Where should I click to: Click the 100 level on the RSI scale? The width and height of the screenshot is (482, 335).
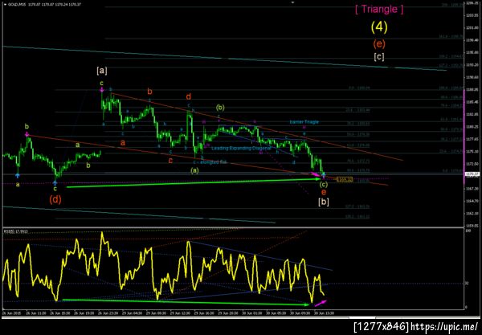(467, 231)
